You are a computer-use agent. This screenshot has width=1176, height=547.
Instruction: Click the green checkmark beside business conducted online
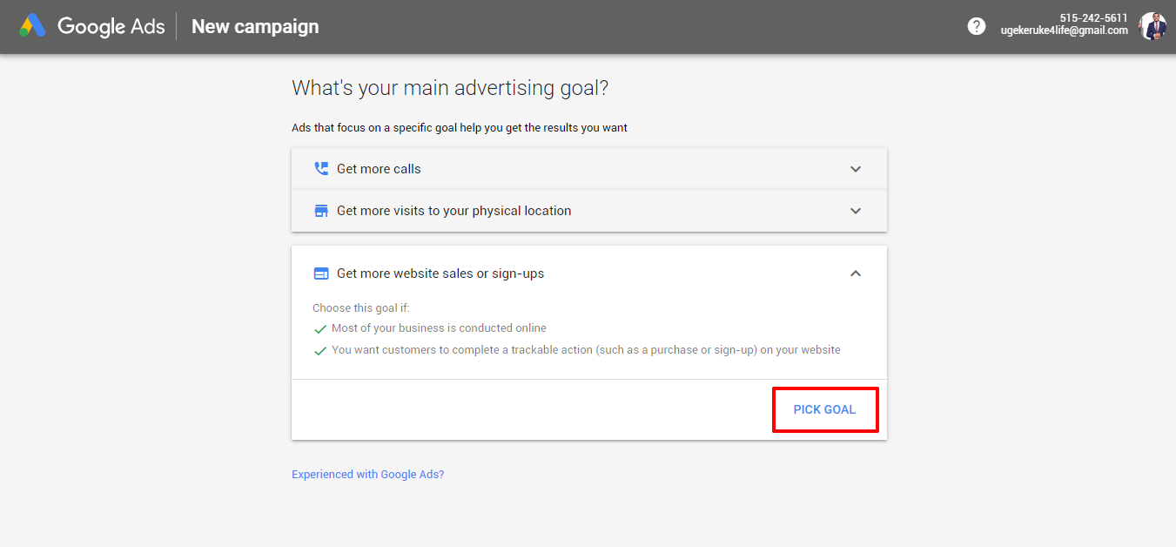320,329
